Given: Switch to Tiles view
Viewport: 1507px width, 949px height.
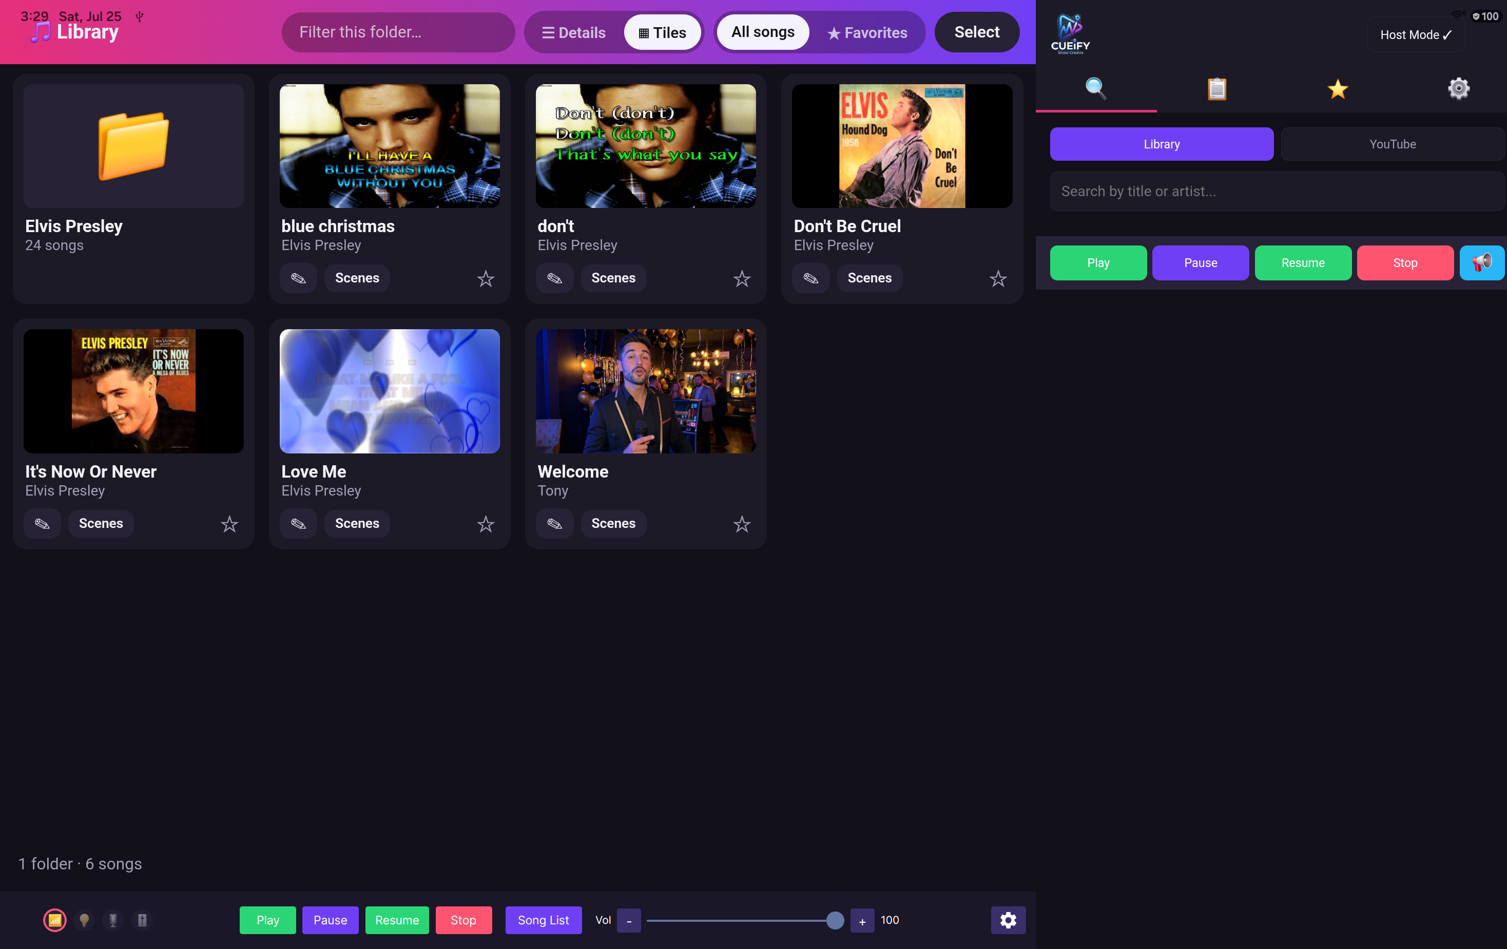Looking at the screenshot, I should (x=662, y=32).
